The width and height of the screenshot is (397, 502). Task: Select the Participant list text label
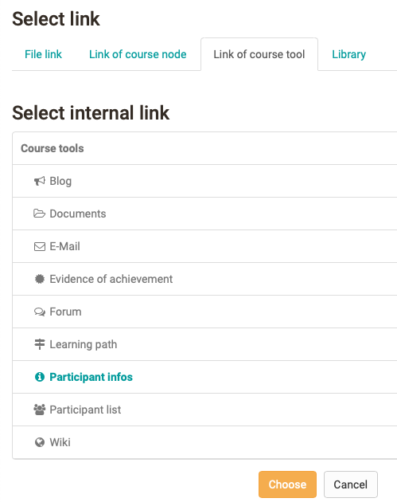(x=85, y=410)
